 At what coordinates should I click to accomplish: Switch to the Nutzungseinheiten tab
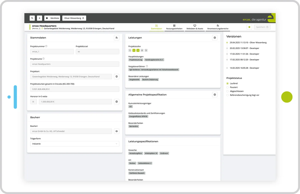click(x=174, y=27)
